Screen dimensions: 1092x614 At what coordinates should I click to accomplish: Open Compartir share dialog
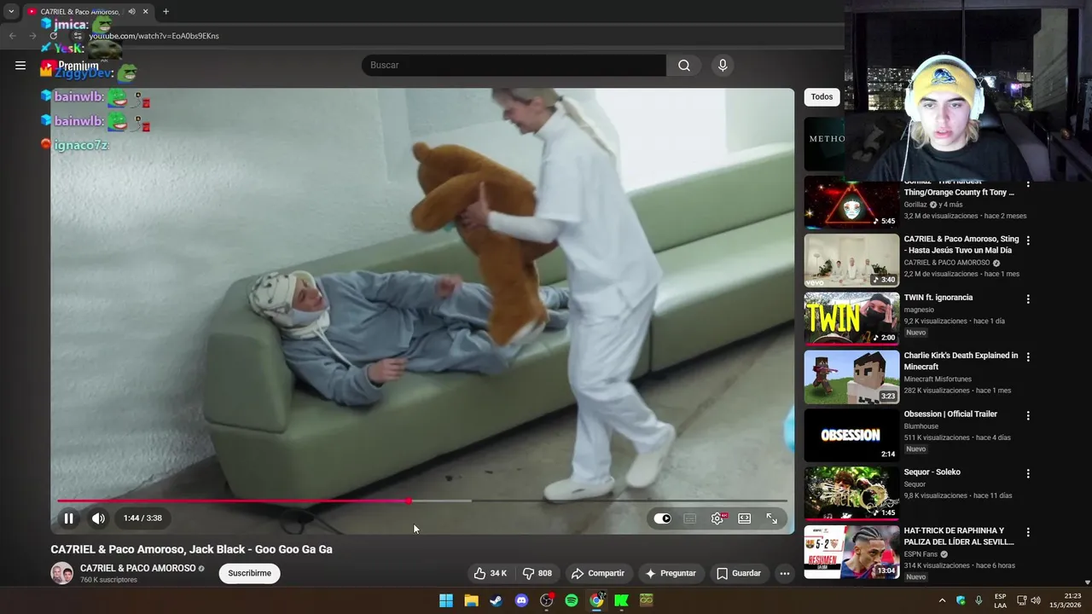(598, 573)
